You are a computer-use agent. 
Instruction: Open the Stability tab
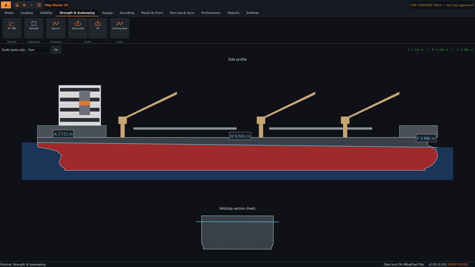point(46,13)
